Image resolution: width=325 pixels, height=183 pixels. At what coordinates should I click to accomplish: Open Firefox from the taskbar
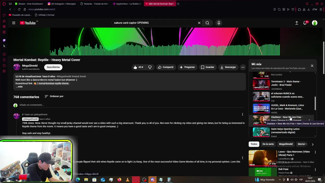pyautogui.click(x=119, y=180)
